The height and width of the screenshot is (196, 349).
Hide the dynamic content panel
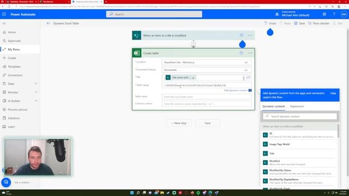[x=333, y=93]
